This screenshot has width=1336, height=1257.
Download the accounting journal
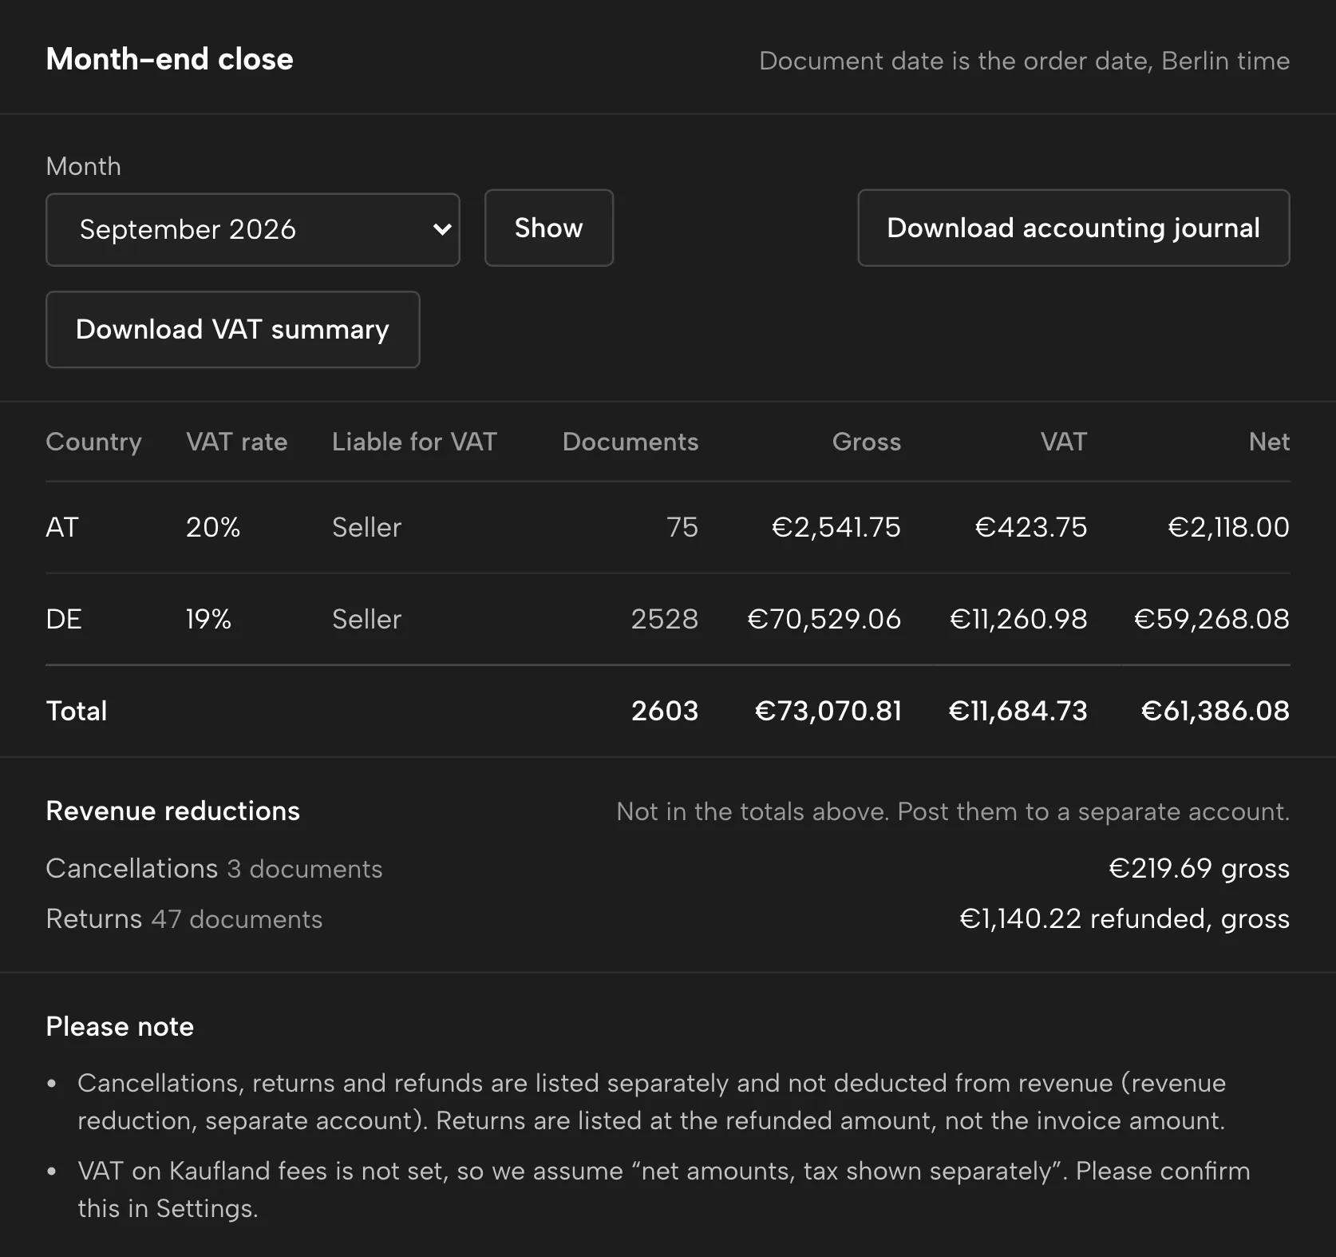click(1073, 228)
